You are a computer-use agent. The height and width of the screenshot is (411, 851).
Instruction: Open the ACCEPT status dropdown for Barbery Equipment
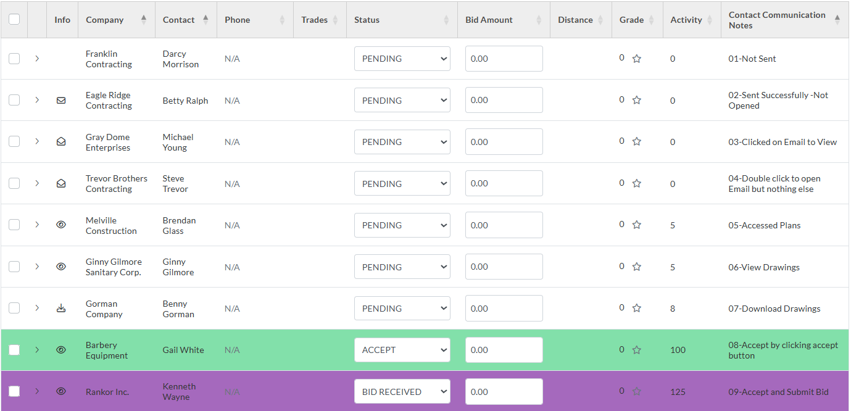(402, 350)
